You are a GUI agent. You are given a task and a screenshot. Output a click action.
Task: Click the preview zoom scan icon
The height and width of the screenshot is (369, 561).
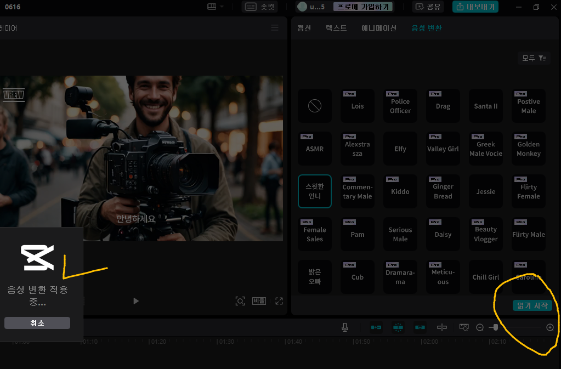point(240,301)
